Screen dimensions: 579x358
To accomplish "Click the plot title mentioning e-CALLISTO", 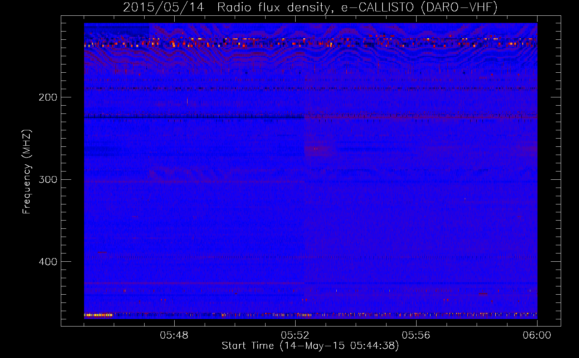I will 310,8.
